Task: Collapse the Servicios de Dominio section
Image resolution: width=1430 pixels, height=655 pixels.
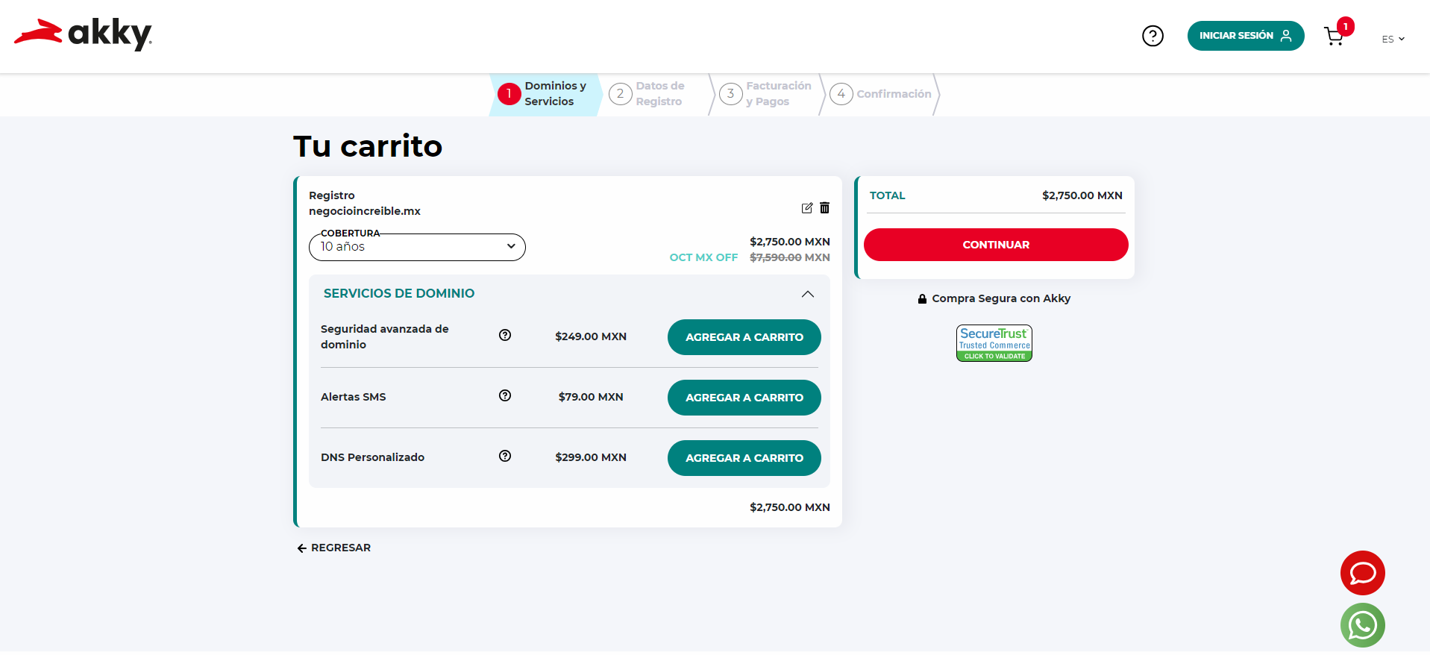Action: (x=807, y=294)
